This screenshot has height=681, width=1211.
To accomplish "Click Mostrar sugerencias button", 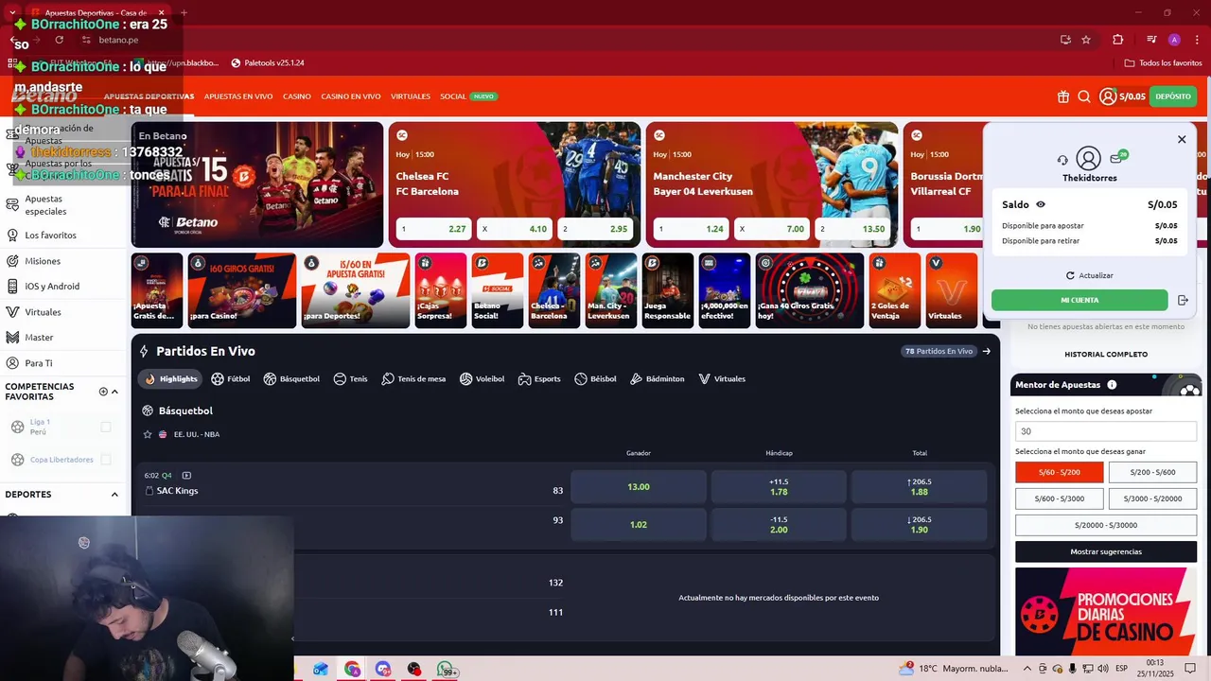I will [1106, 551].
